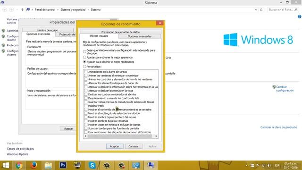Image resolution: width=302 pixels, height=170 pixels.
Task: Open Skype from taskbar
Action: click(92, 165)
